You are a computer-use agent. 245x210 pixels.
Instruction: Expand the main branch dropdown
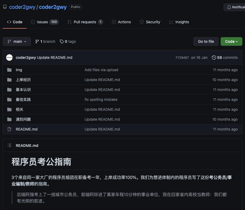pos(17,41)
